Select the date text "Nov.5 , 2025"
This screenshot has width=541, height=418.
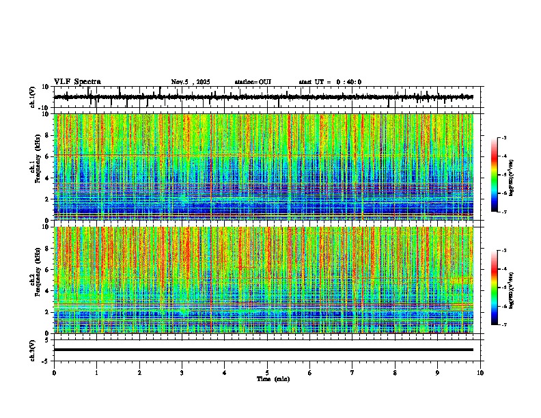191,82
